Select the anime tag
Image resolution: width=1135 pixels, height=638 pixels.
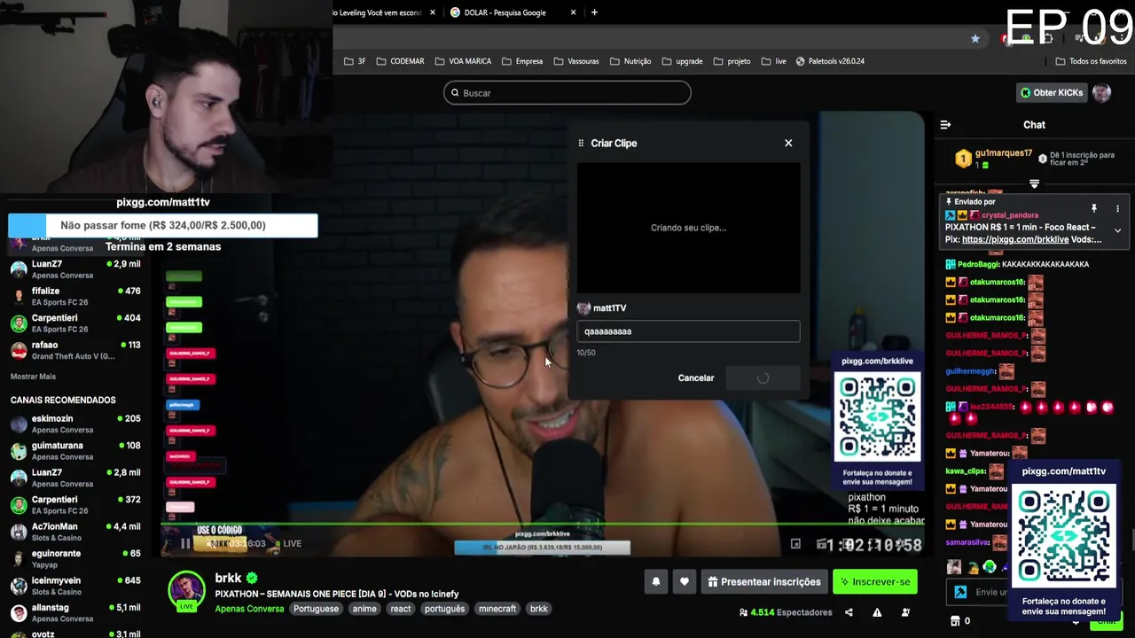[x=364, y=609]
